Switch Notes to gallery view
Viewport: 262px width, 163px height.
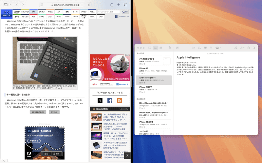point(161,48)
